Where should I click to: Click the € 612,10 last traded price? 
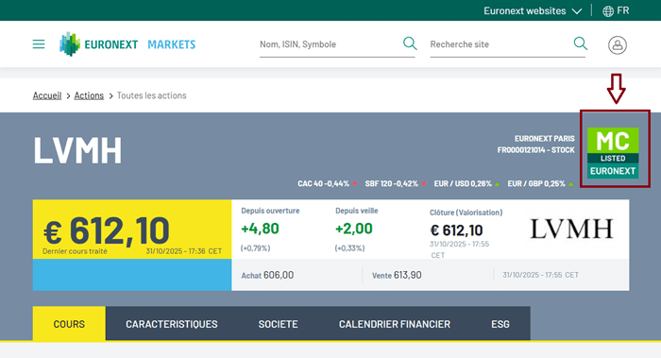click(107, 231)
